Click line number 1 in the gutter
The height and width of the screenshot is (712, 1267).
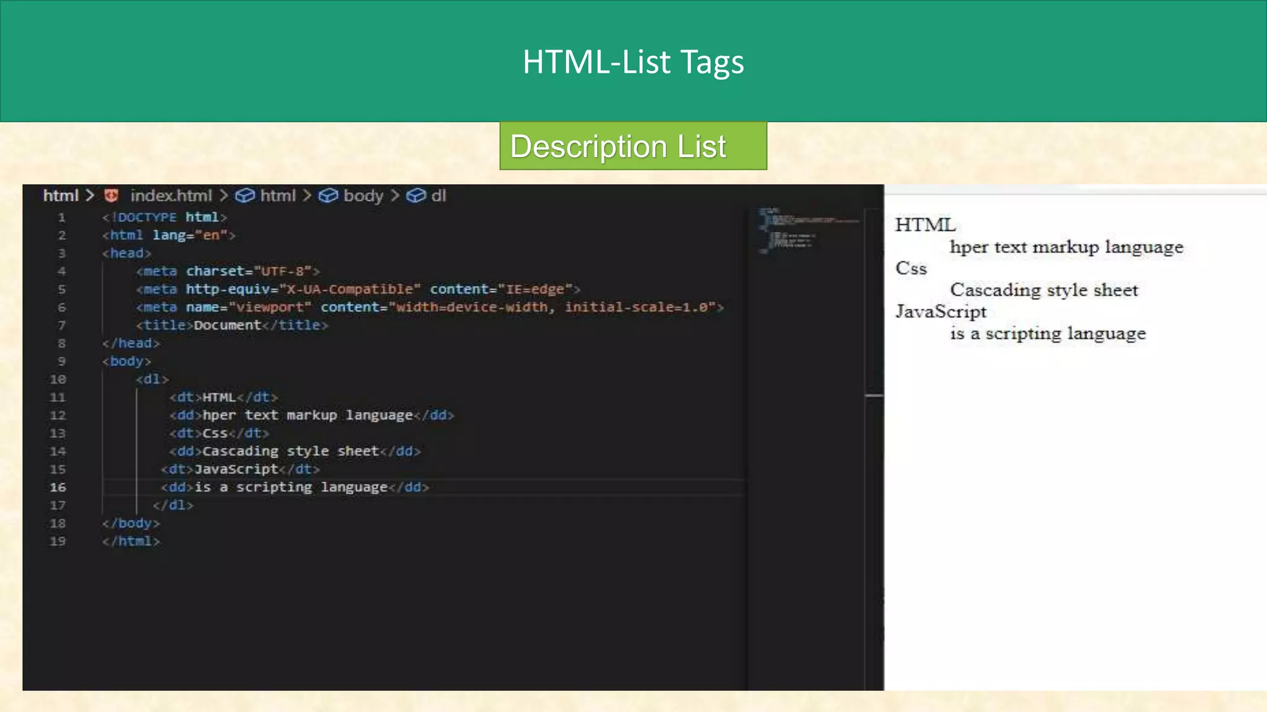pyautogui.click(x=62, y=218)
